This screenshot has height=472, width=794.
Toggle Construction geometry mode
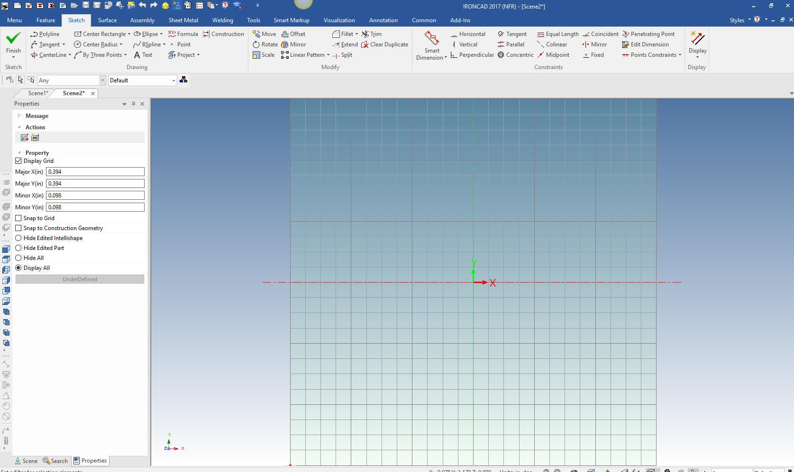tap(223, 34)
